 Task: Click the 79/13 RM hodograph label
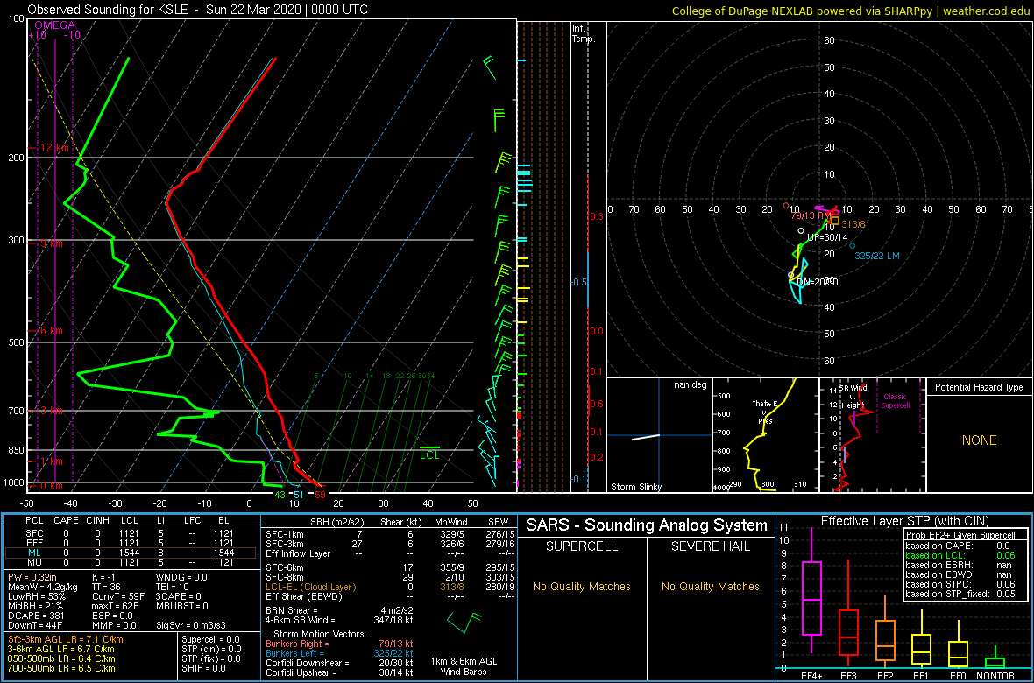(811, 215)
